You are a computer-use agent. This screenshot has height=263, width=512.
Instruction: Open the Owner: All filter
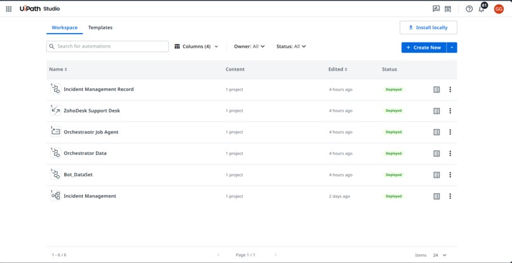249,46
